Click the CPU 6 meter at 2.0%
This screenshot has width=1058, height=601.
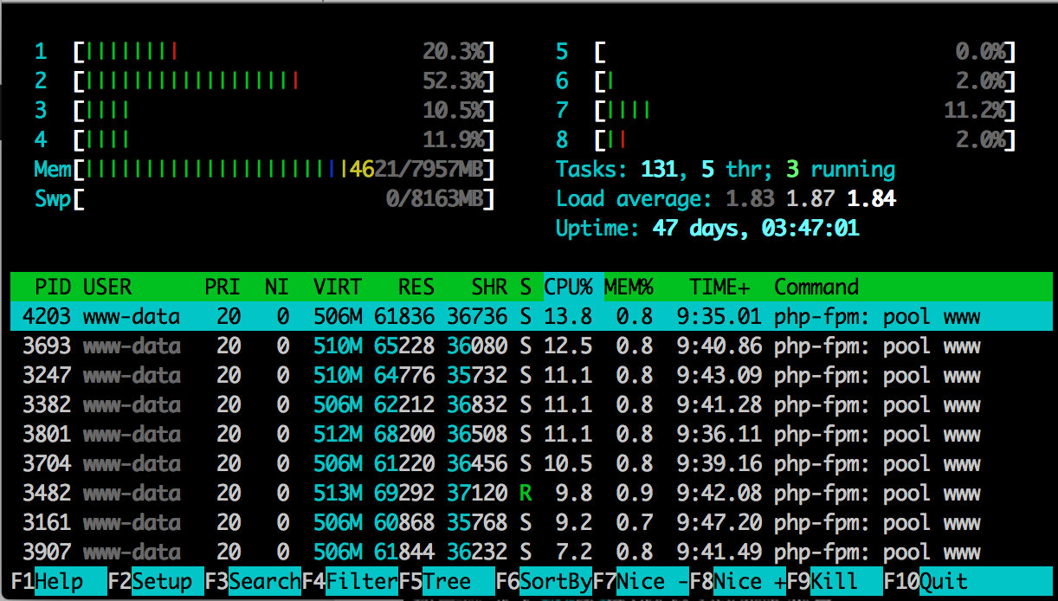(x=805, y=81)
